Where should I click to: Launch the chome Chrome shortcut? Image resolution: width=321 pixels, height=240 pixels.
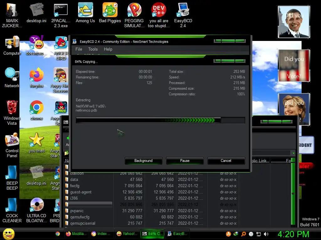(x=36, y=110)
